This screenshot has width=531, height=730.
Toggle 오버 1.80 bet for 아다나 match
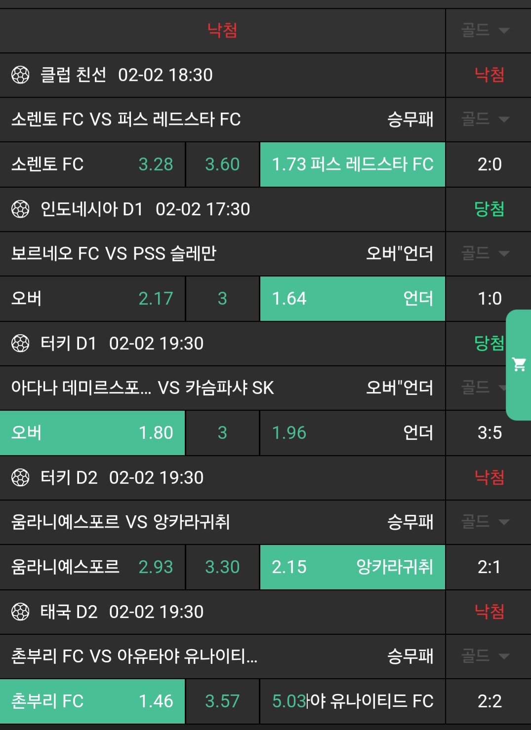coord(92,433)
